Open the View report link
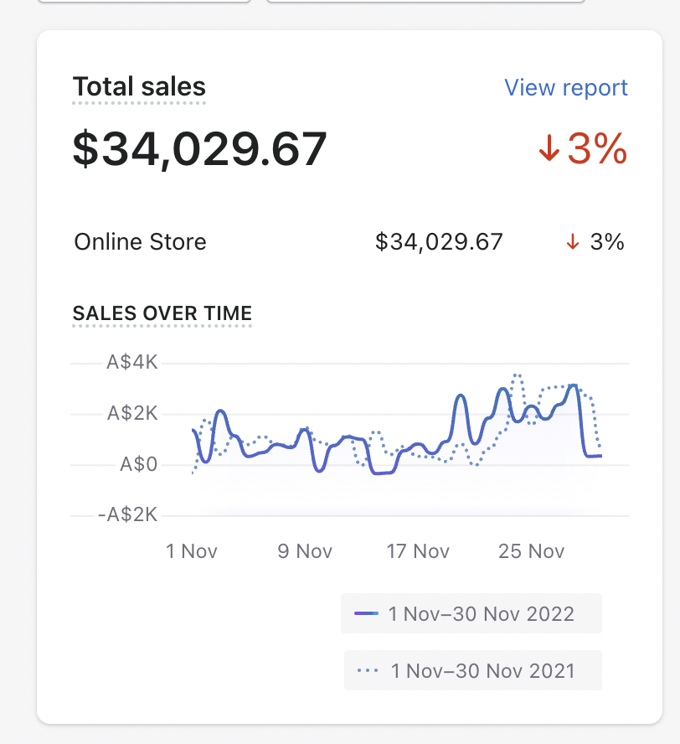680x744 pixels. (x=566, y=88)
